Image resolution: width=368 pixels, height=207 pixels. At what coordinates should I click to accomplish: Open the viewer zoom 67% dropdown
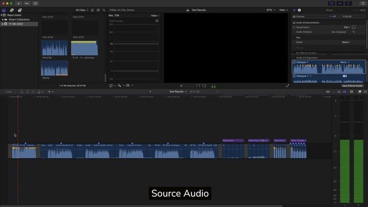click(271, 10)
